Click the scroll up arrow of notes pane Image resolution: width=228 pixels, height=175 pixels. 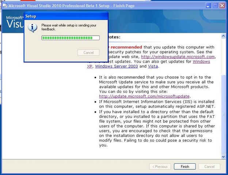coord(223,36)
